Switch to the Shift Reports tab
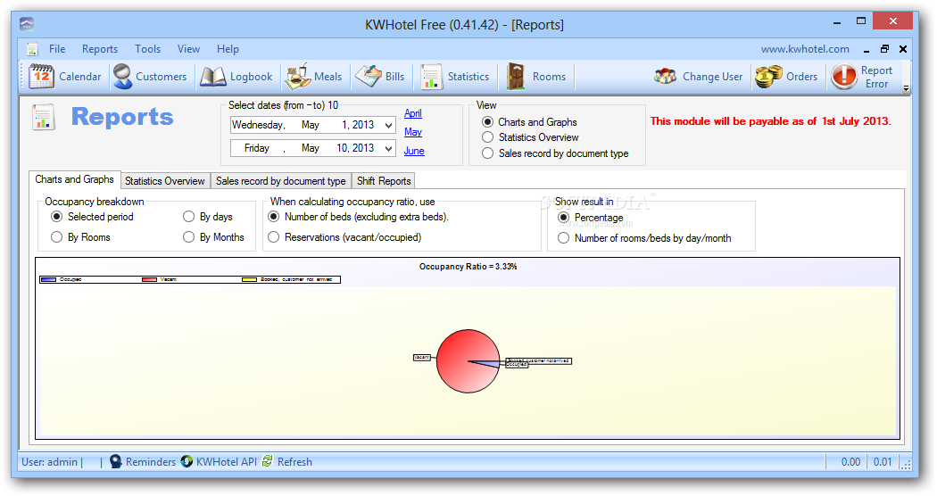This screenshot has height=496, width=937. pos(384,180)
